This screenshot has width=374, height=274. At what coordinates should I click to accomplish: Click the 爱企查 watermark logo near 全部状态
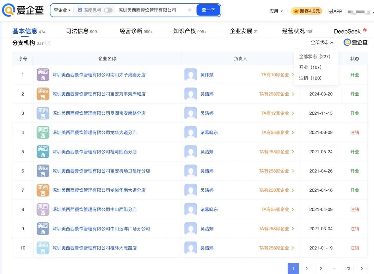[x=347, y=42]
